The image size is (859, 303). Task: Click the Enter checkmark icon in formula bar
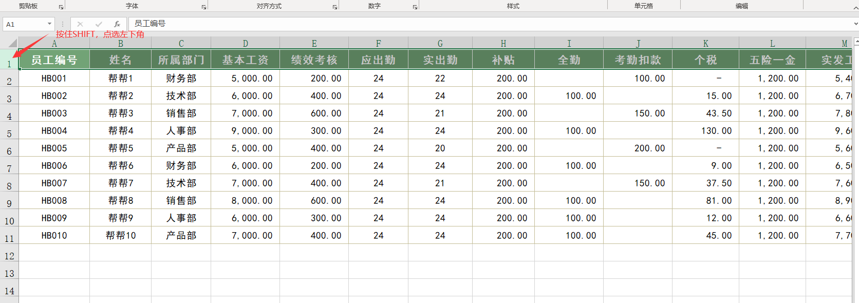99,24
